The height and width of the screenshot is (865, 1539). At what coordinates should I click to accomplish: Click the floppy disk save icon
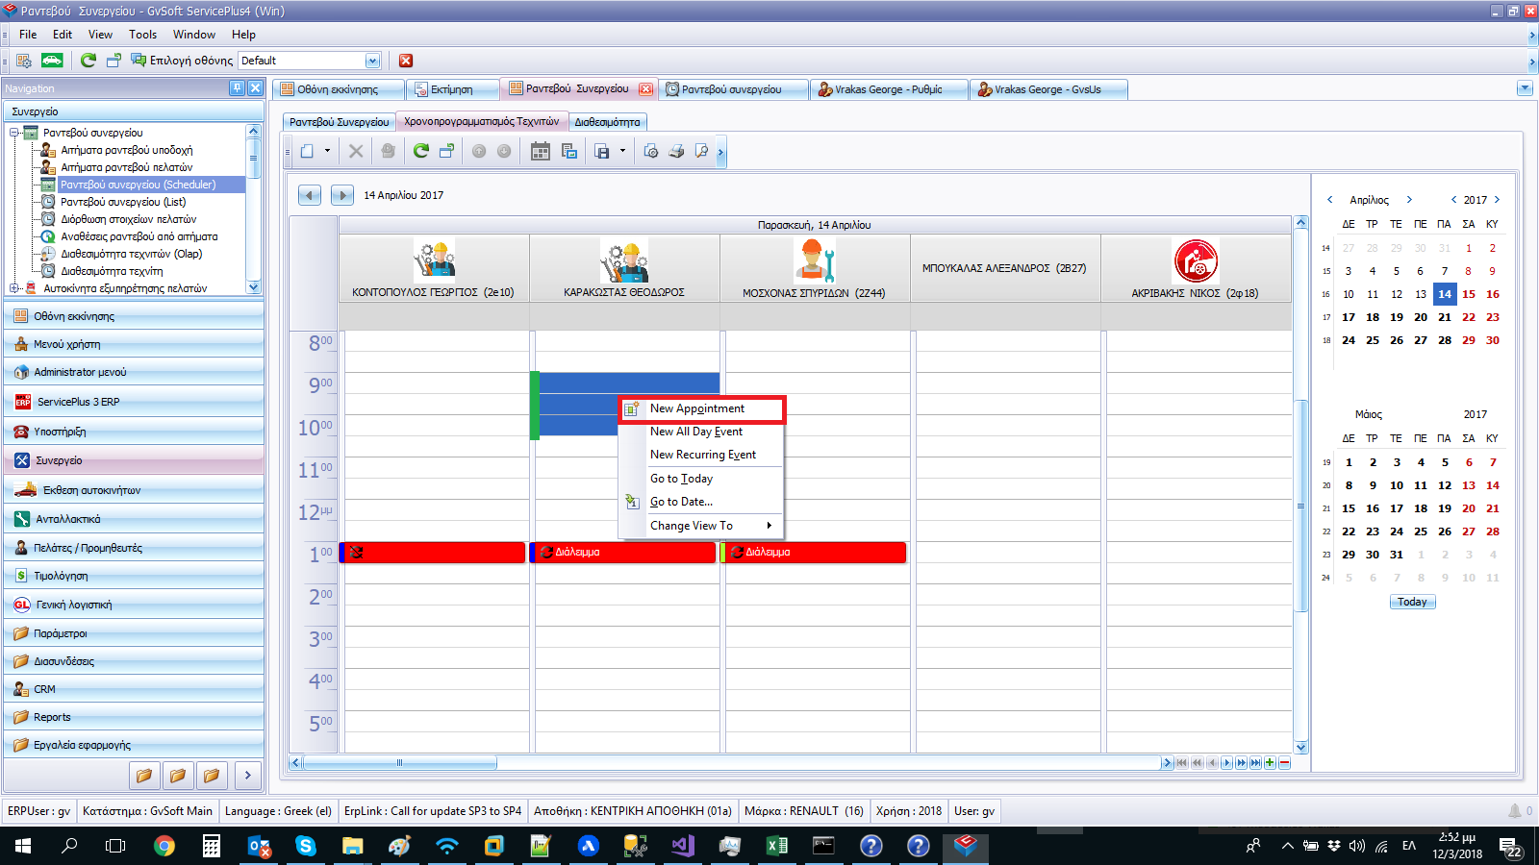tap(602, 151)
